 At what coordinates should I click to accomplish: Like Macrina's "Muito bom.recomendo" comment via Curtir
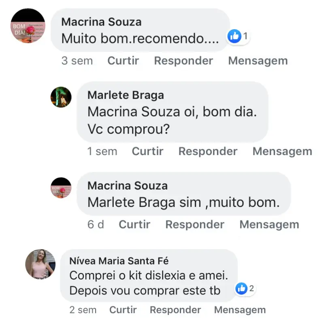[123, 61]
